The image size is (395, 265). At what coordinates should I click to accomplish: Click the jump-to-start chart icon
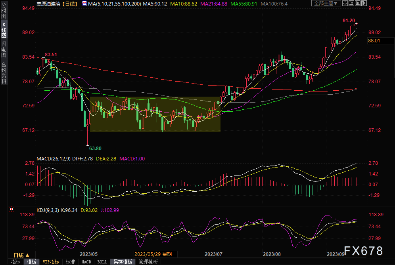[351, 3]
